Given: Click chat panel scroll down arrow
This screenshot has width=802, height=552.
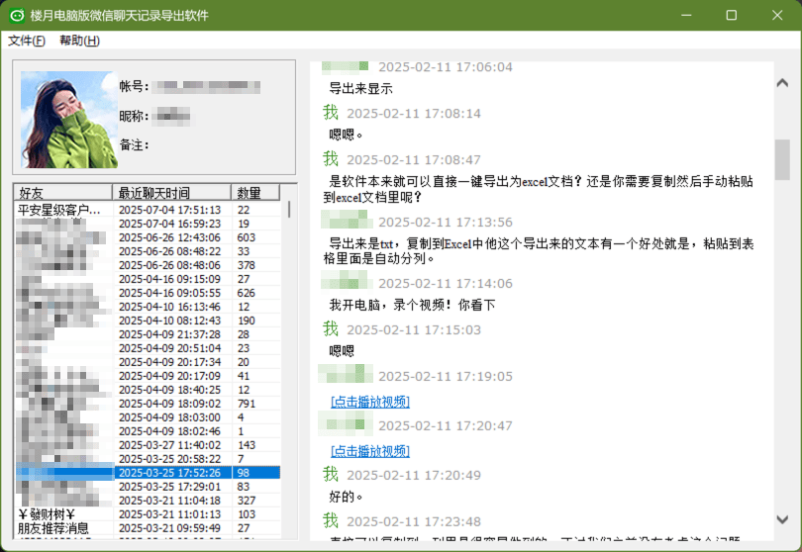Looking at the screenshot, I should pyautogui.click(x=782, y=519).
